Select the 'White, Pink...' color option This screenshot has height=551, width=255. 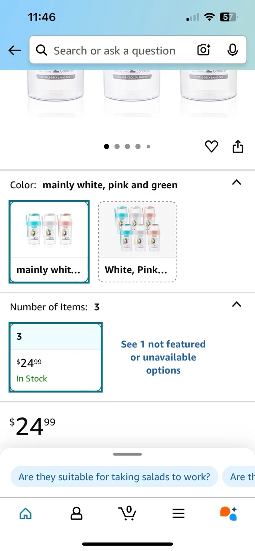[x=137, y=242]
